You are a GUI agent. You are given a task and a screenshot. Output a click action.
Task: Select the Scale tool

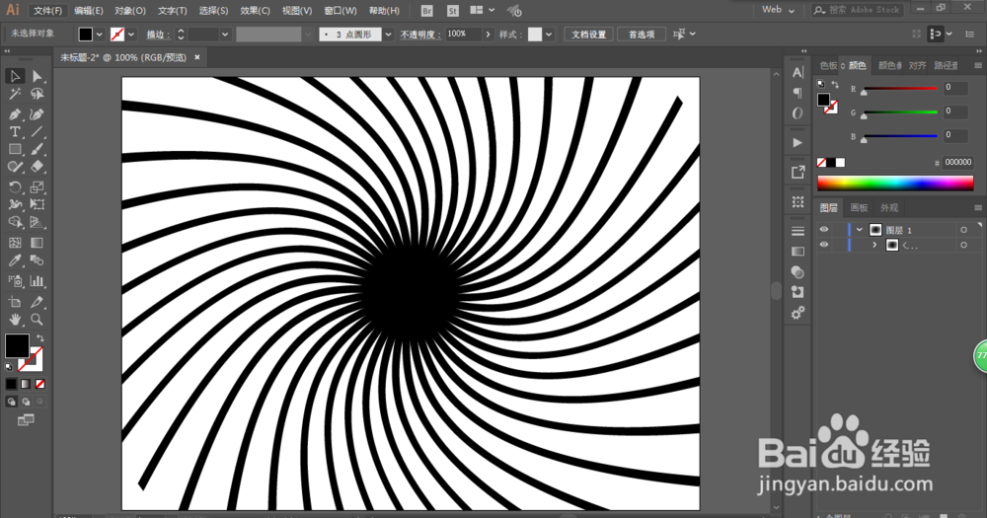click(x=38, y=186)
